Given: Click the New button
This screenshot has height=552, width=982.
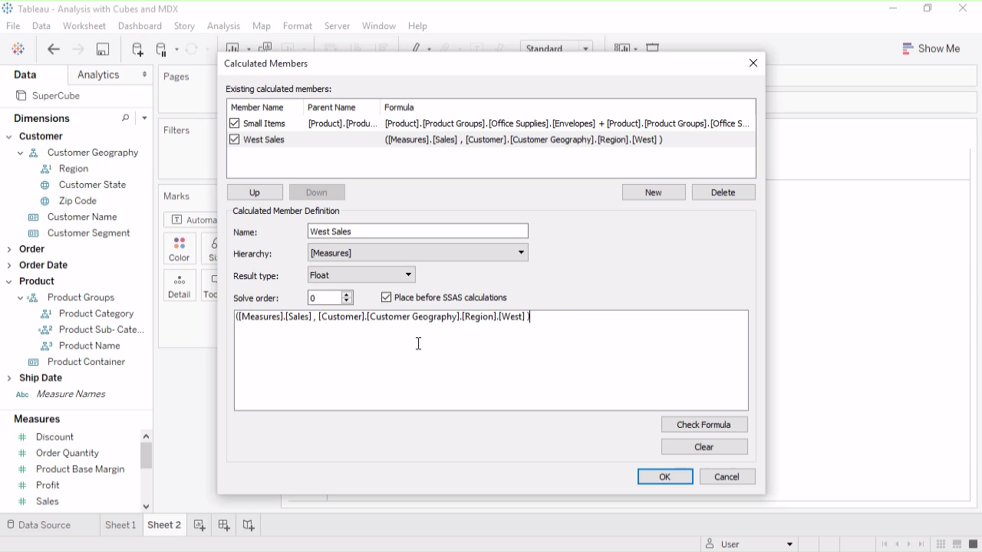Looking at the screenshot, I should pos(653,192).
